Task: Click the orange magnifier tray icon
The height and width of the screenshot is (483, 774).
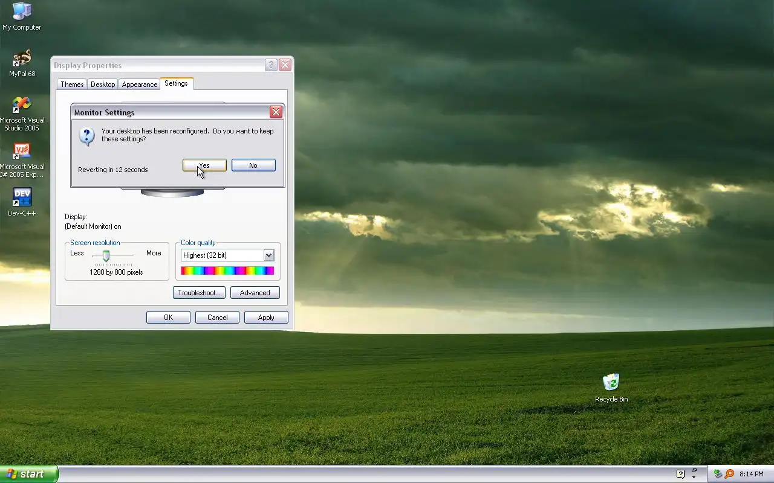Action: coord(729,474)
